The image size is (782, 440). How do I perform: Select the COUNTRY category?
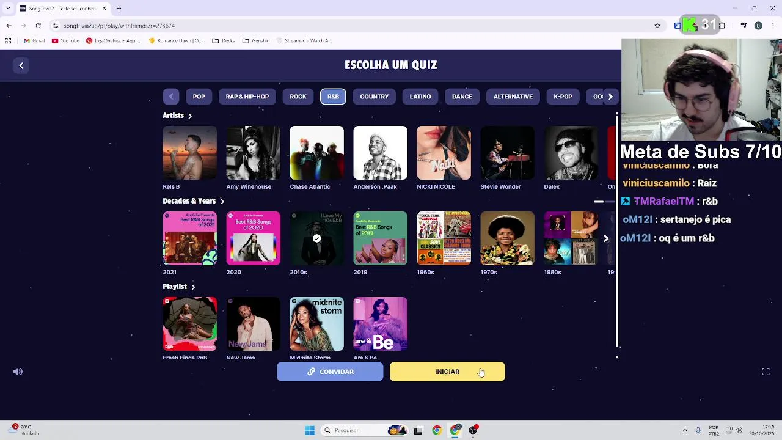(x=375, y=97)
